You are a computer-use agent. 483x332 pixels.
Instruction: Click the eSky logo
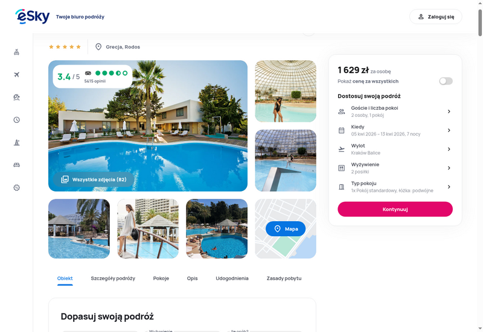point(33,17)
